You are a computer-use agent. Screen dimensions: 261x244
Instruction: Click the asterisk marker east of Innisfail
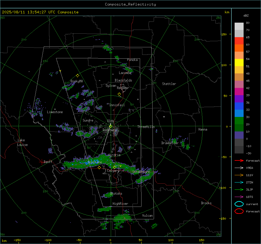click(138, 100)
